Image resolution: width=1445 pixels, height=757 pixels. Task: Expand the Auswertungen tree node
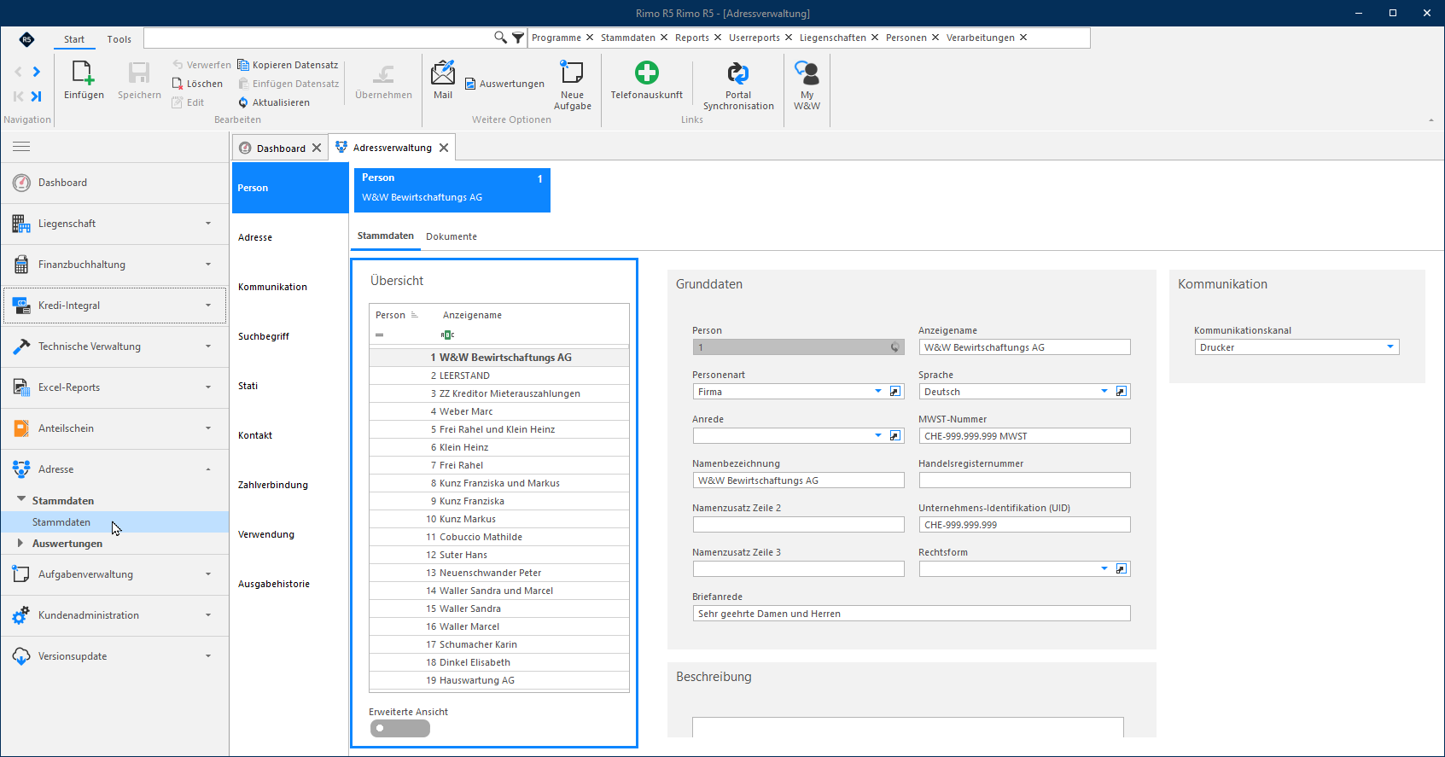(x=20, y=543)
